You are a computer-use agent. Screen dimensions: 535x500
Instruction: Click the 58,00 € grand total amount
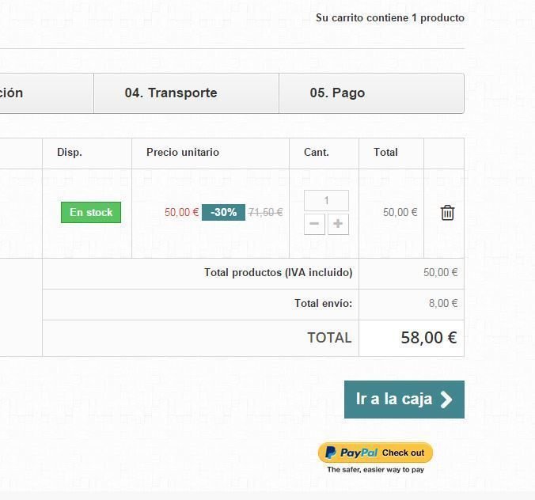pos(428,338)
